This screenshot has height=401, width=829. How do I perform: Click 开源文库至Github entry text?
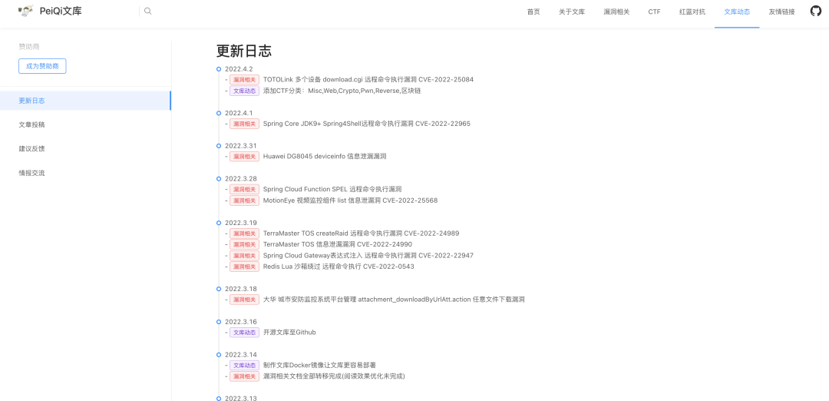pyautogui.click(x=289, y=332)
